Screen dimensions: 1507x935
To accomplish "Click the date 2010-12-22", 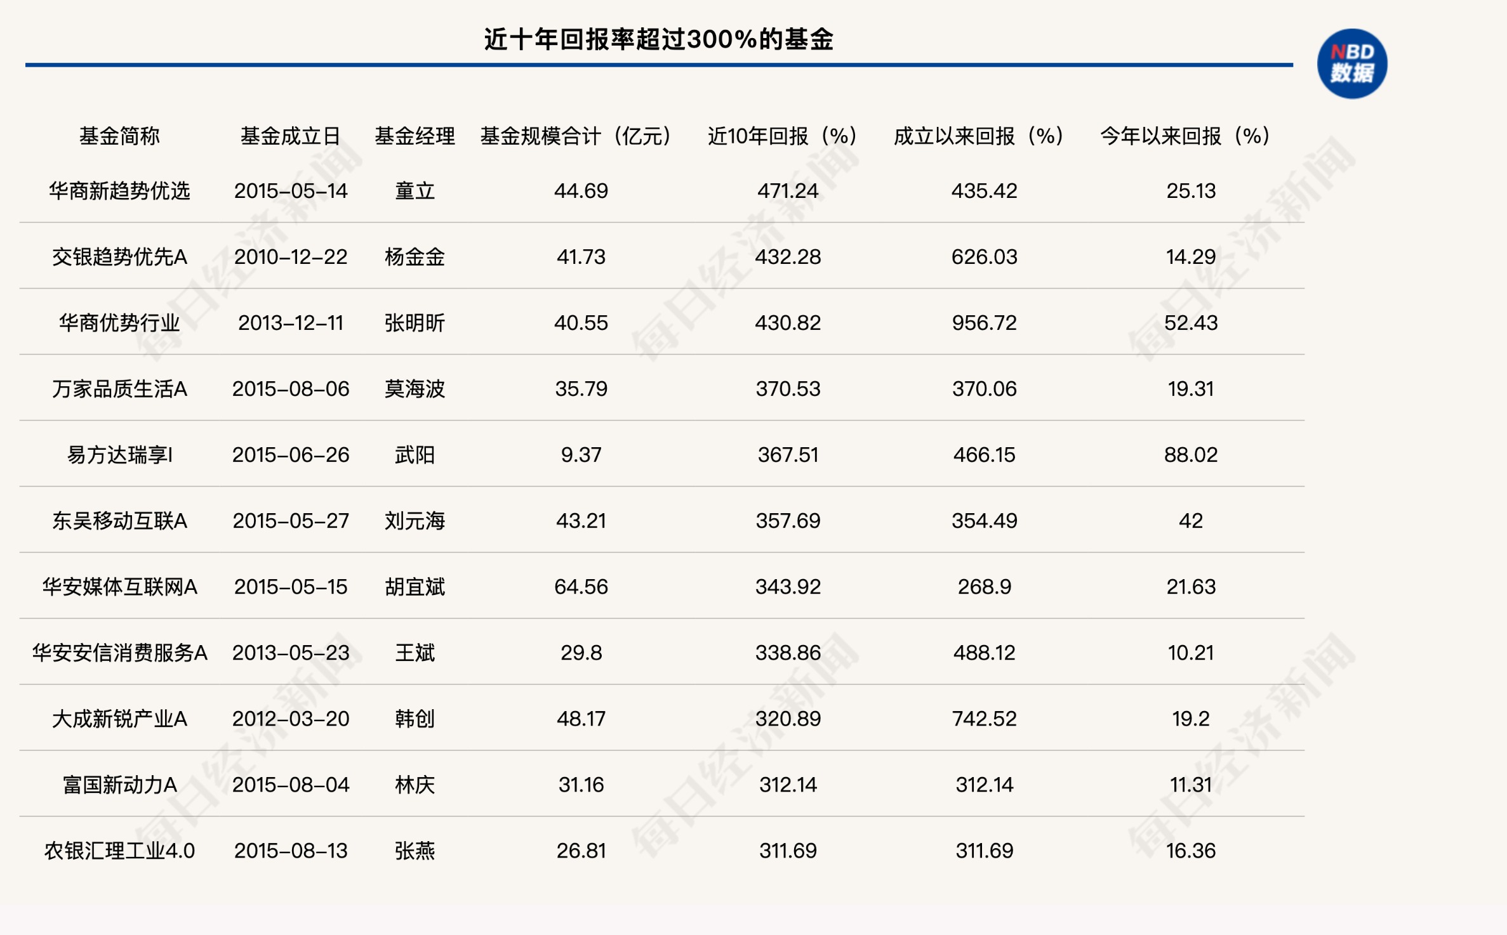I will (x=291, y=257).
